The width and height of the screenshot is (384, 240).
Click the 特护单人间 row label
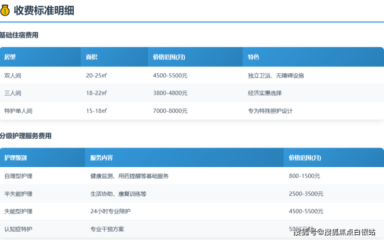(x=18, y=111)
